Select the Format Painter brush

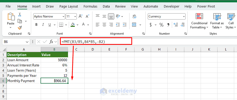[x=20, y=28]
